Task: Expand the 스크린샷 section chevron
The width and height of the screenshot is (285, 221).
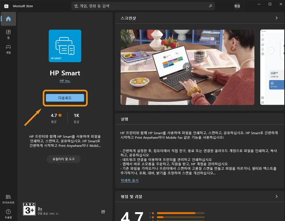Action: pos(276,18)
